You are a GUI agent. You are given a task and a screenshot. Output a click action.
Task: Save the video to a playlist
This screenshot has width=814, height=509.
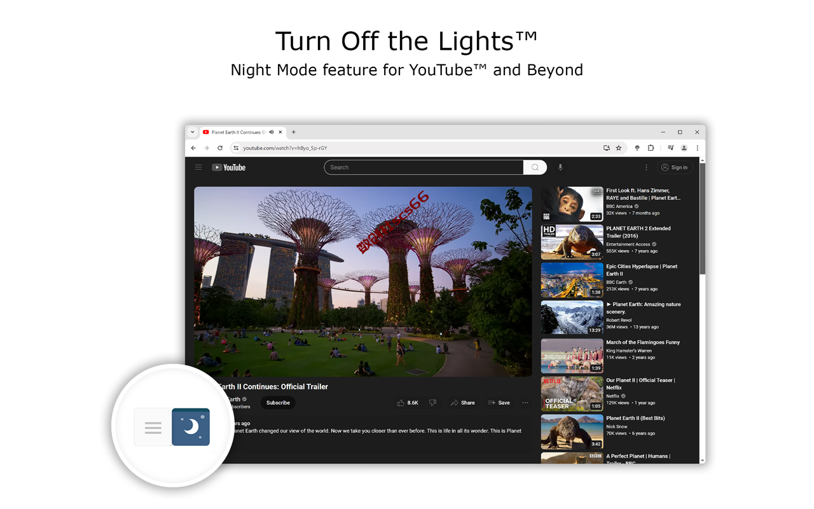pyautogui.click(x=499, y=403)
